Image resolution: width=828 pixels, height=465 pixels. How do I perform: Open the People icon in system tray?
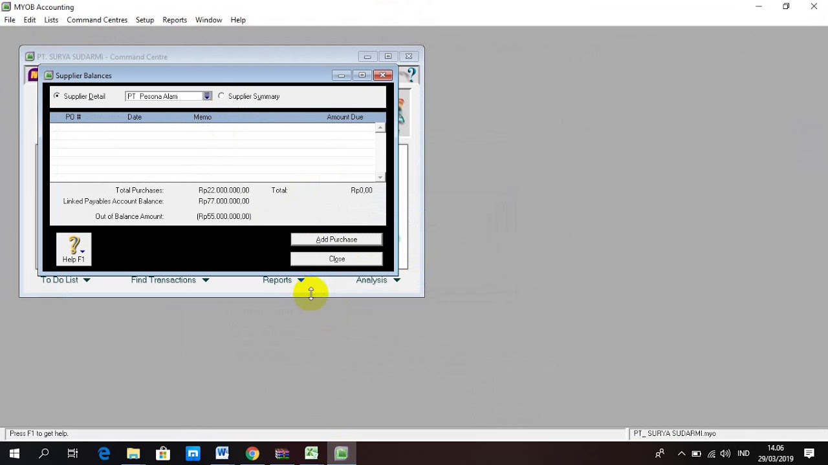point(660,453)
